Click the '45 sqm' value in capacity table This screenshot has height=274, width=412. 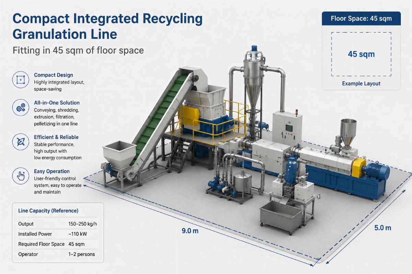(x=77, y=244)
